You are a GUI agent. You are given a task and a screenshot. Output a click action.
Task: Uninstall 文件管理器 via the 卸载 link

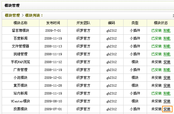[x=167, y=46]
